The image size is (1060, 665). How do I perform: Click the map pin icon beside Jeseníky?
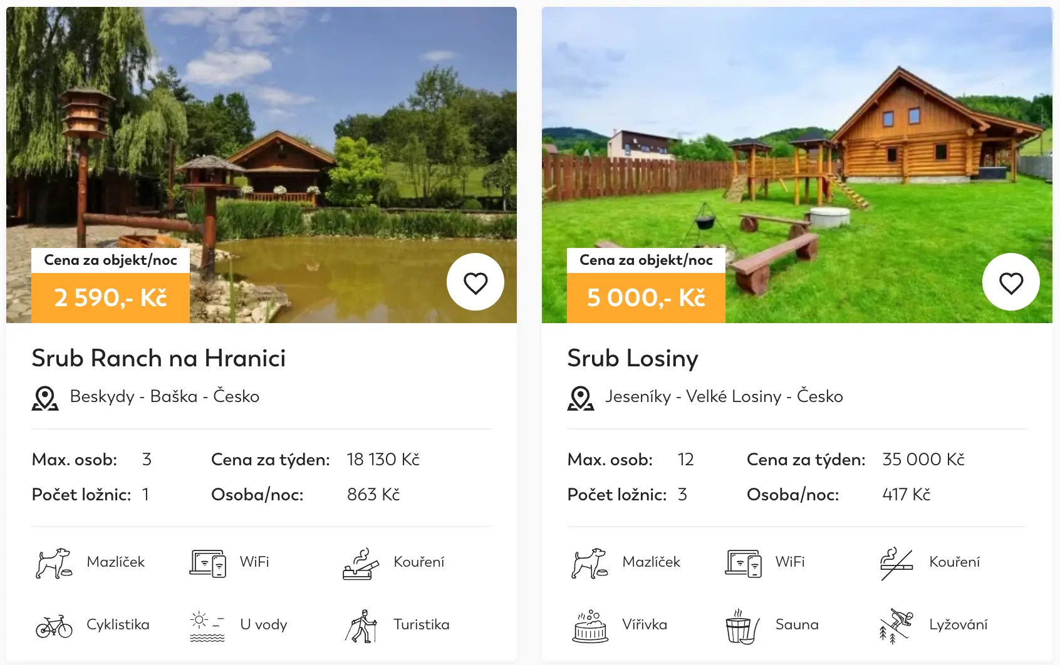[581, 398]
